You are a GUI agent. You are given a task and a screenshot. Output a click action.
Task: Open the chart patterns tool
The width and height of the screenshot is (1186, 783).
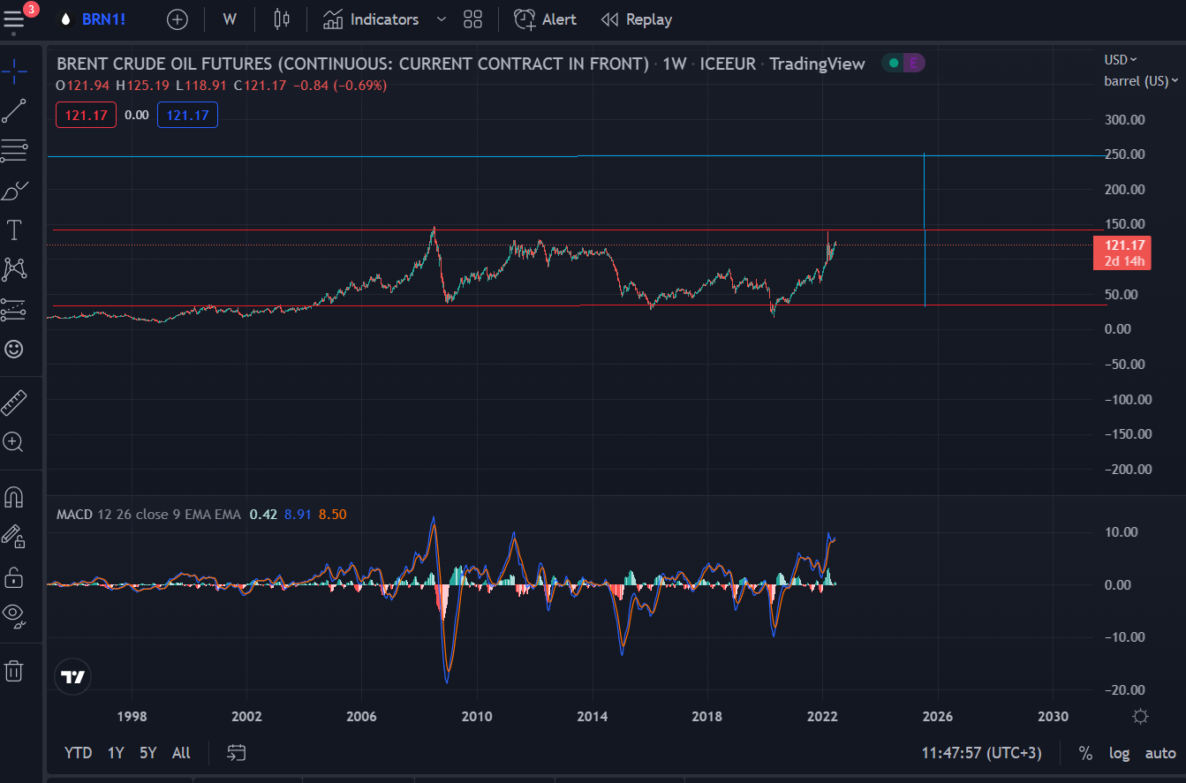(x=14, y=269)
